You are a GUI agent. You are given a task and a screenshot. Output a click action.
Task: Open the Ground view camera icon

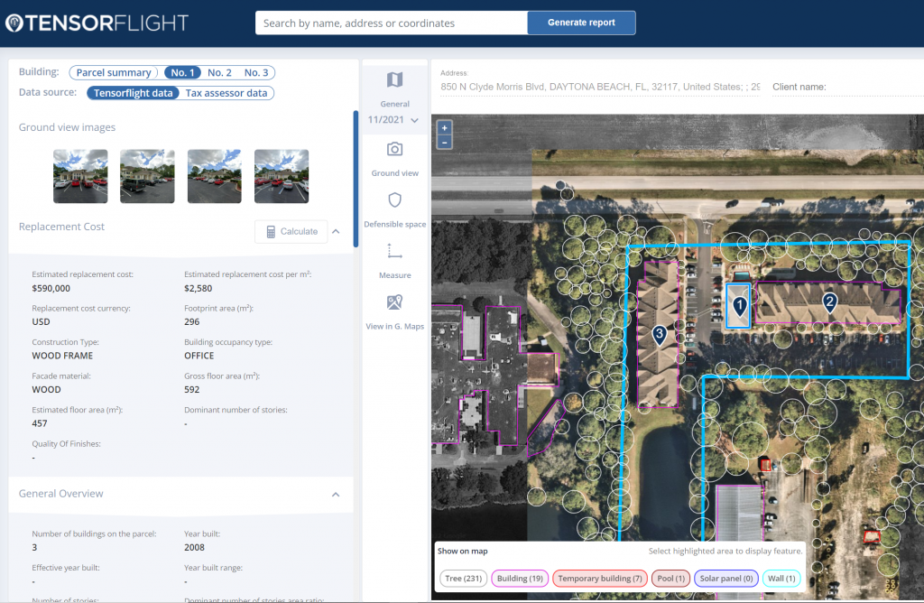tap(394, 149)
